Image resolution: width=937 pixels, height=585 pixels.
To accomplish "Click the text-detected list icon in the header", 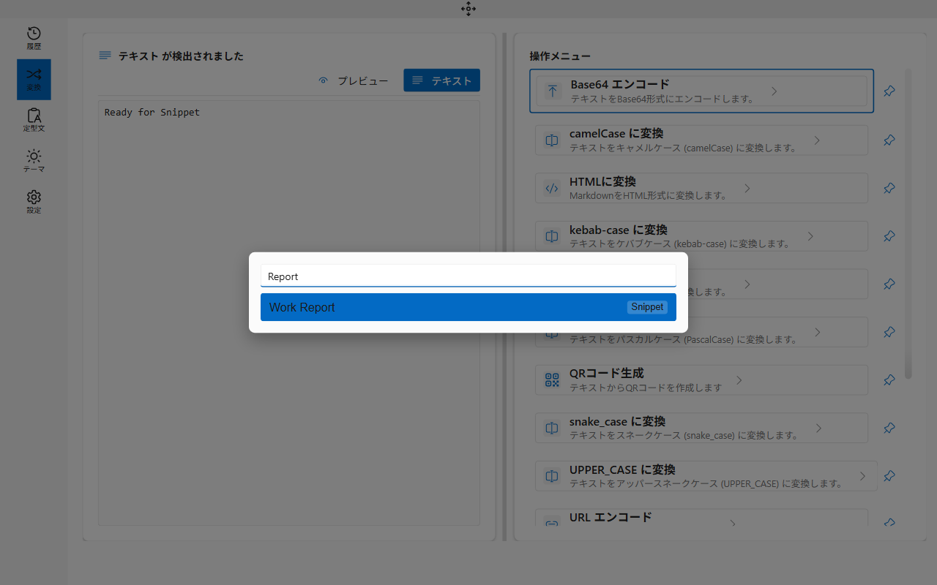I will pos(104,56).
